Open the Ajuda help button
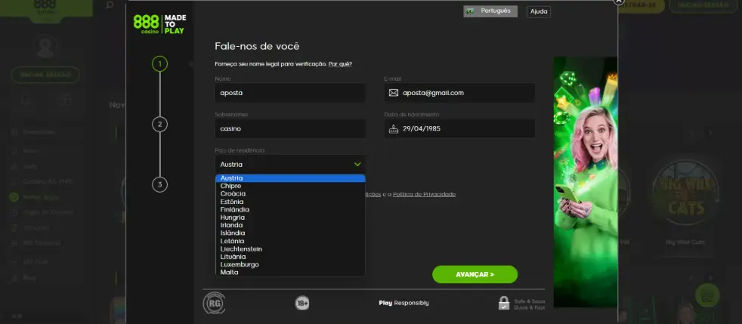 coord(539,11)
